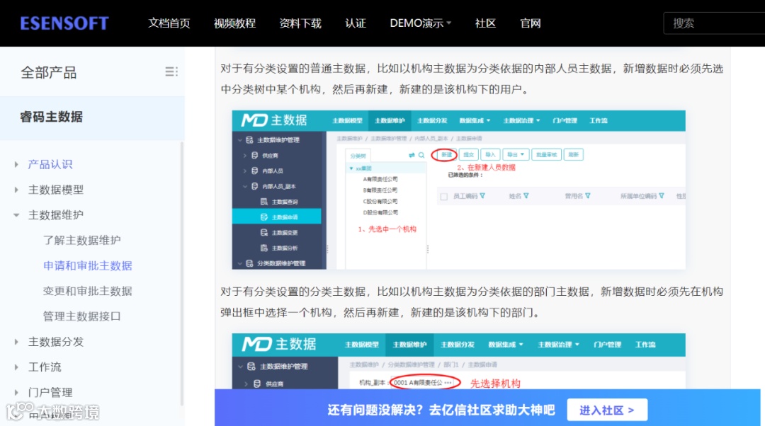Expand the 门户管理 arrow in docs sidebar
Image resolution: width=765 pixels, height=426 pixels.
(16, 392)
